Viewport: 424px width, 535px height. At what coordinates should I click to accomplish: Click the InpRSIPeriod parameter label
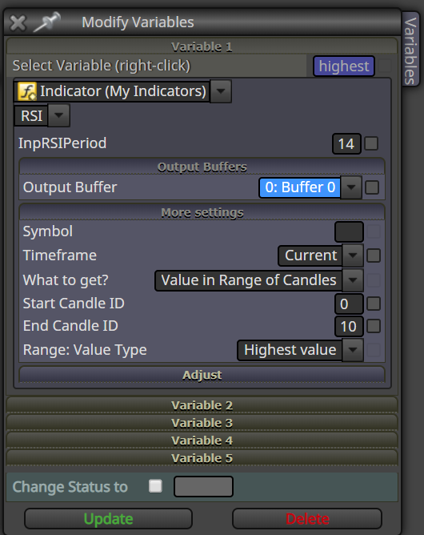(62, 143)
